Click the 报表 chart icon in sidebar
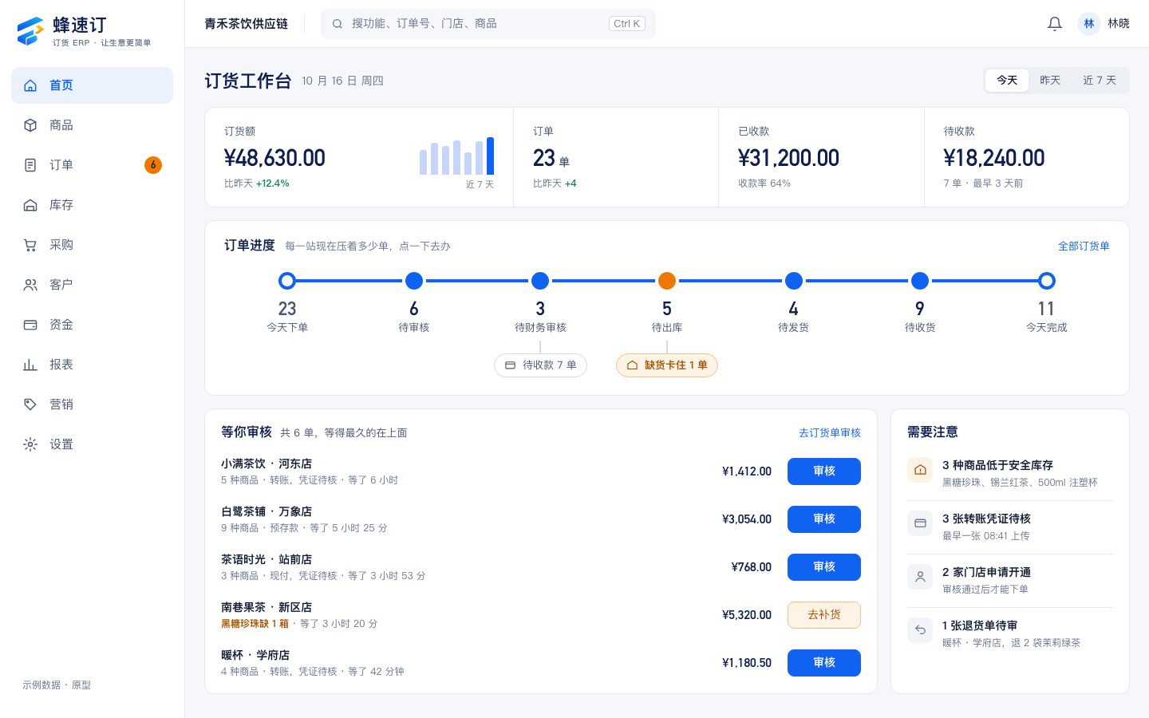 point(30,365)
